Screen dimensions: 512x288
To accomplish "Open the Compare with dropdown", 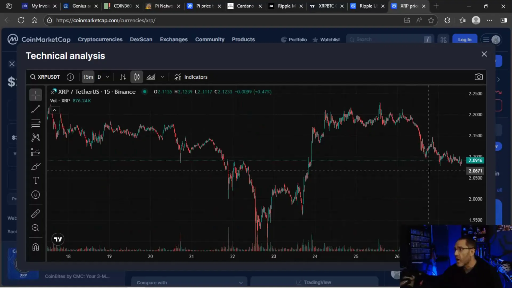I will (x=189, y=282).
